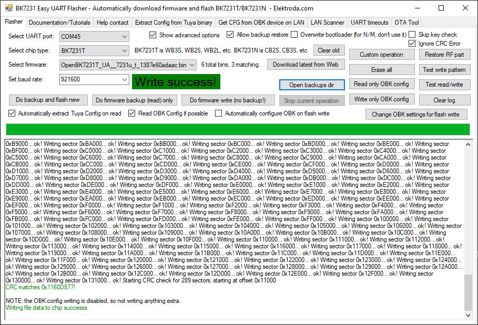Image resolution: width=478 pixels, height=325 pixels.
Task: Click the Test write pattern button
Action: point(444,70)
